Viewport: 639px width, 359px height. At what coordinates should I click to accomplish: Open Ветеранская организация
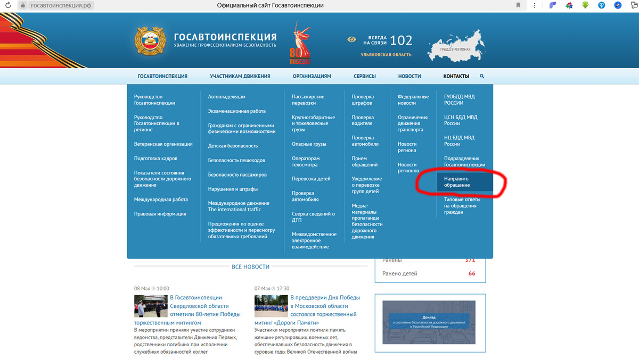pos(163,144)
